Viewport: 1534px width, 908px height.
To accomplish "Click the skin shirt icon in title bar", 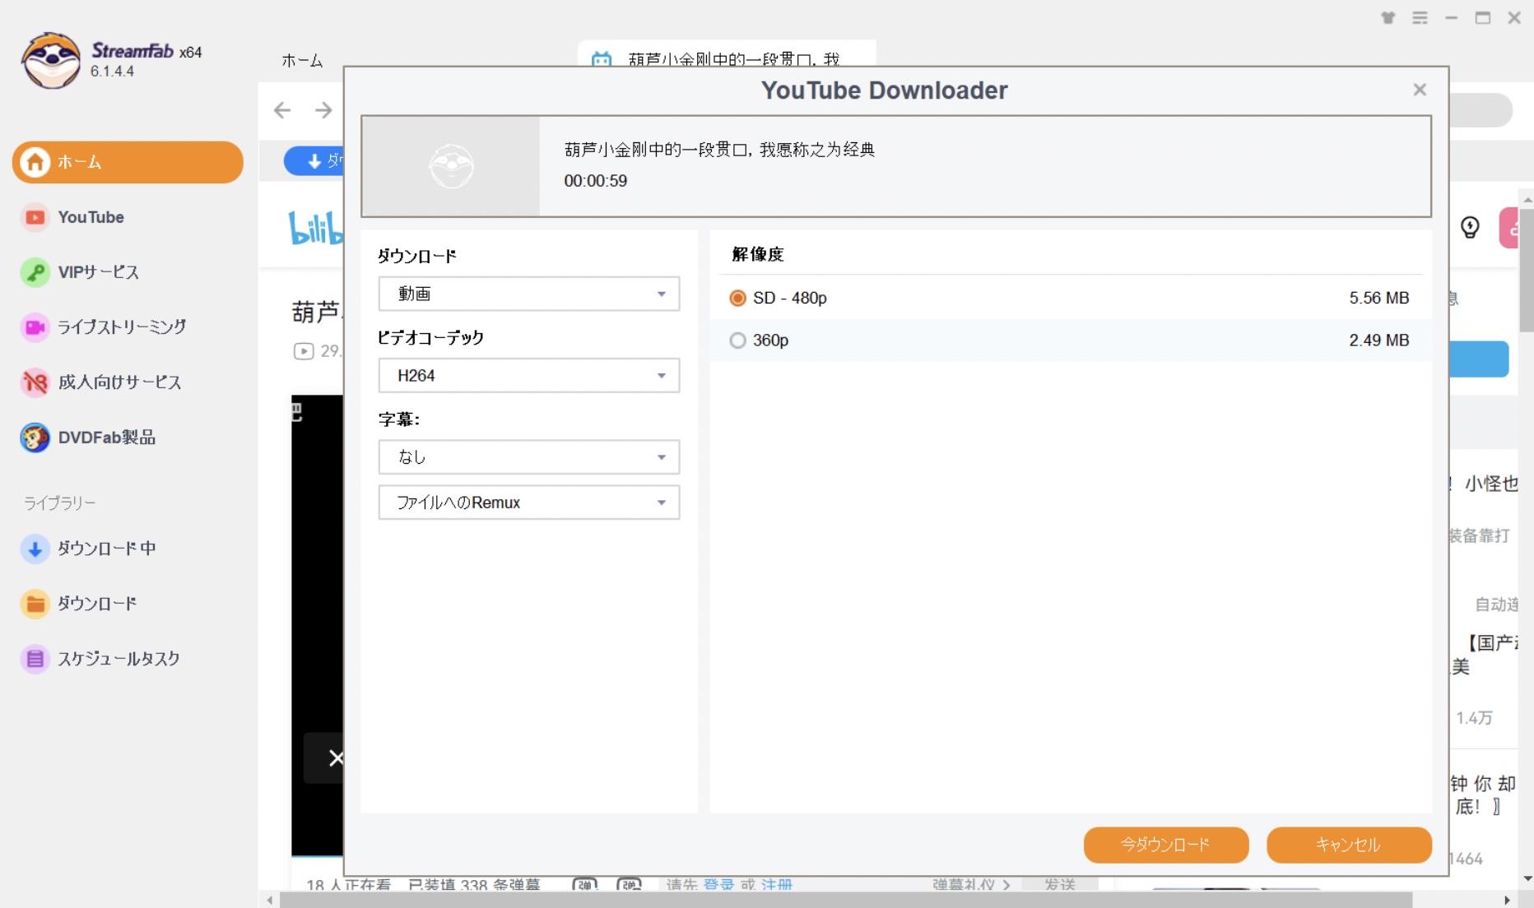I will [x=1388, y=17].
